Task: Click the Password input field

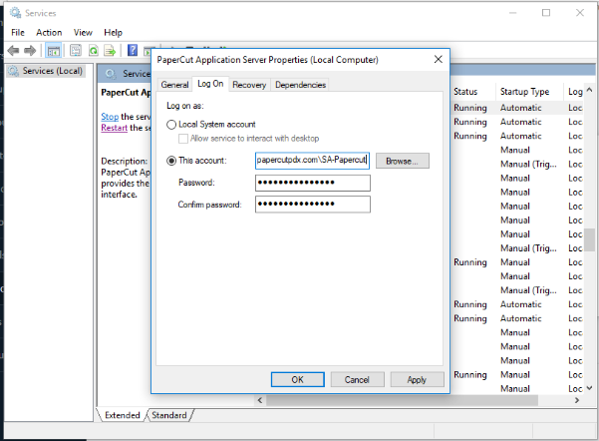Action: (313, 183)
